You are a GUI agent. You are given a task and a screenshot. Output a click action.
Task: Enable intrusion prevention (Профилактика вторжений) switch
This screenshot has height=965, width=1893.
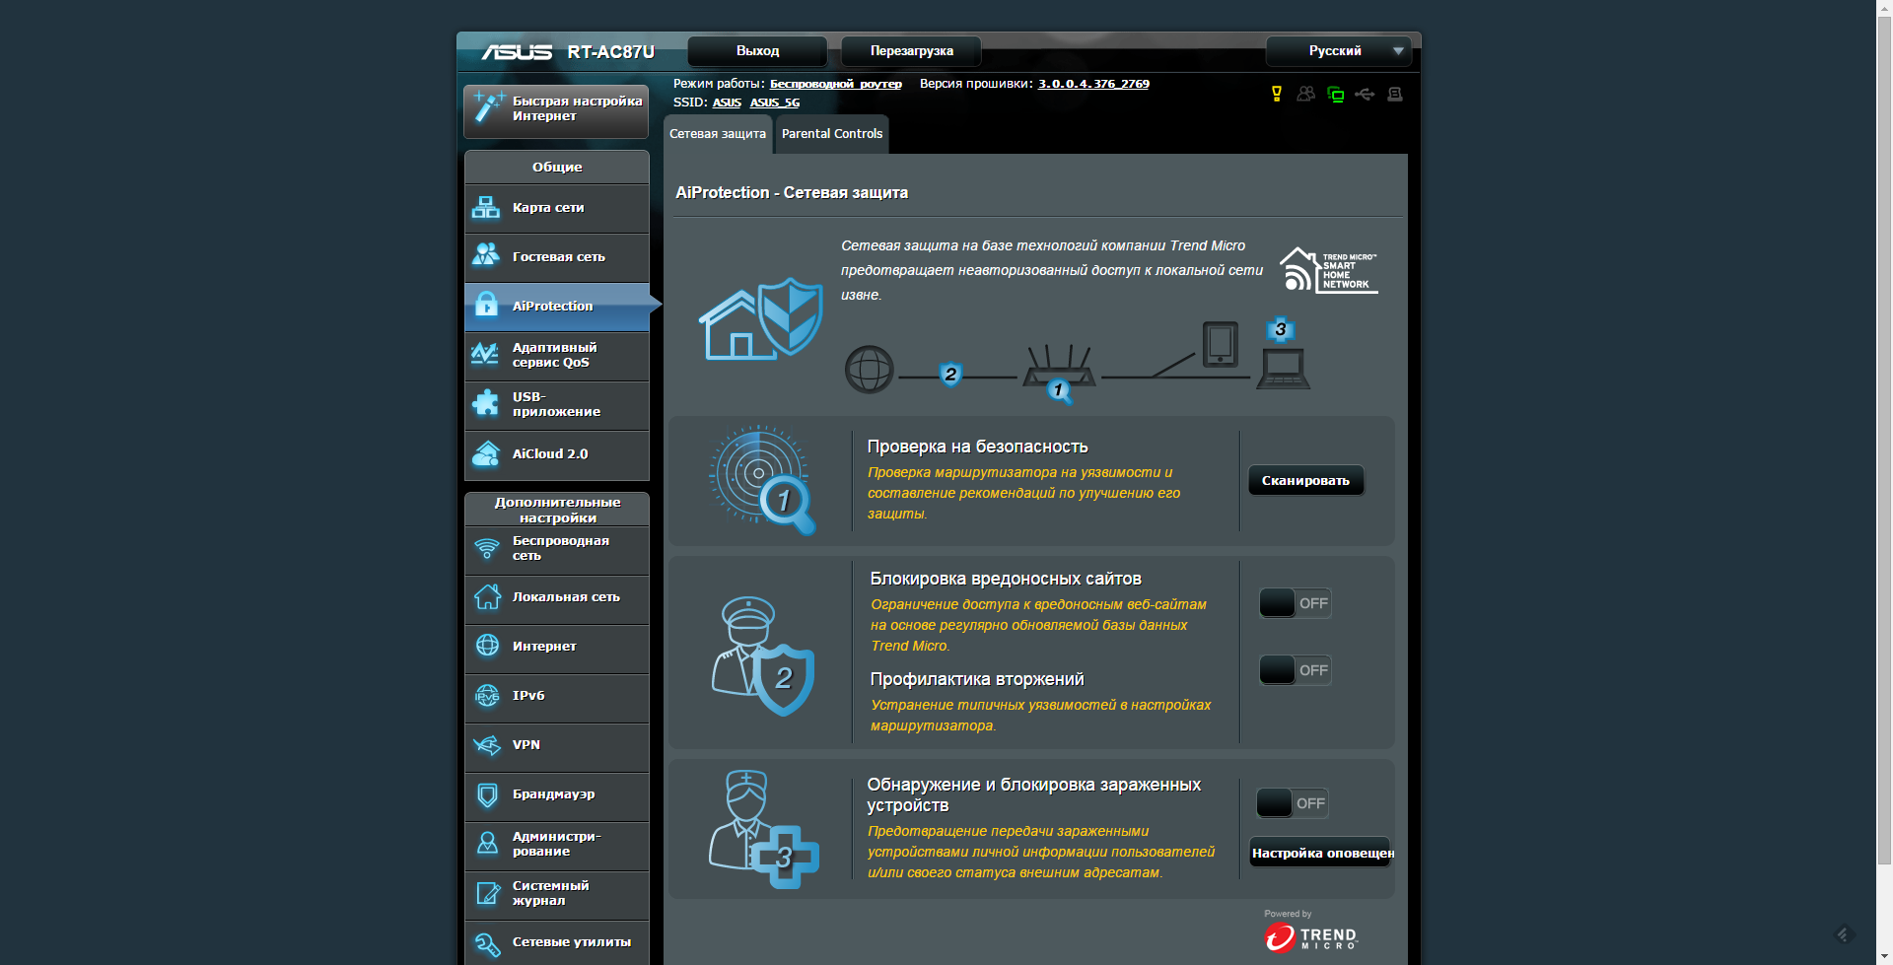click(1295, 670)
